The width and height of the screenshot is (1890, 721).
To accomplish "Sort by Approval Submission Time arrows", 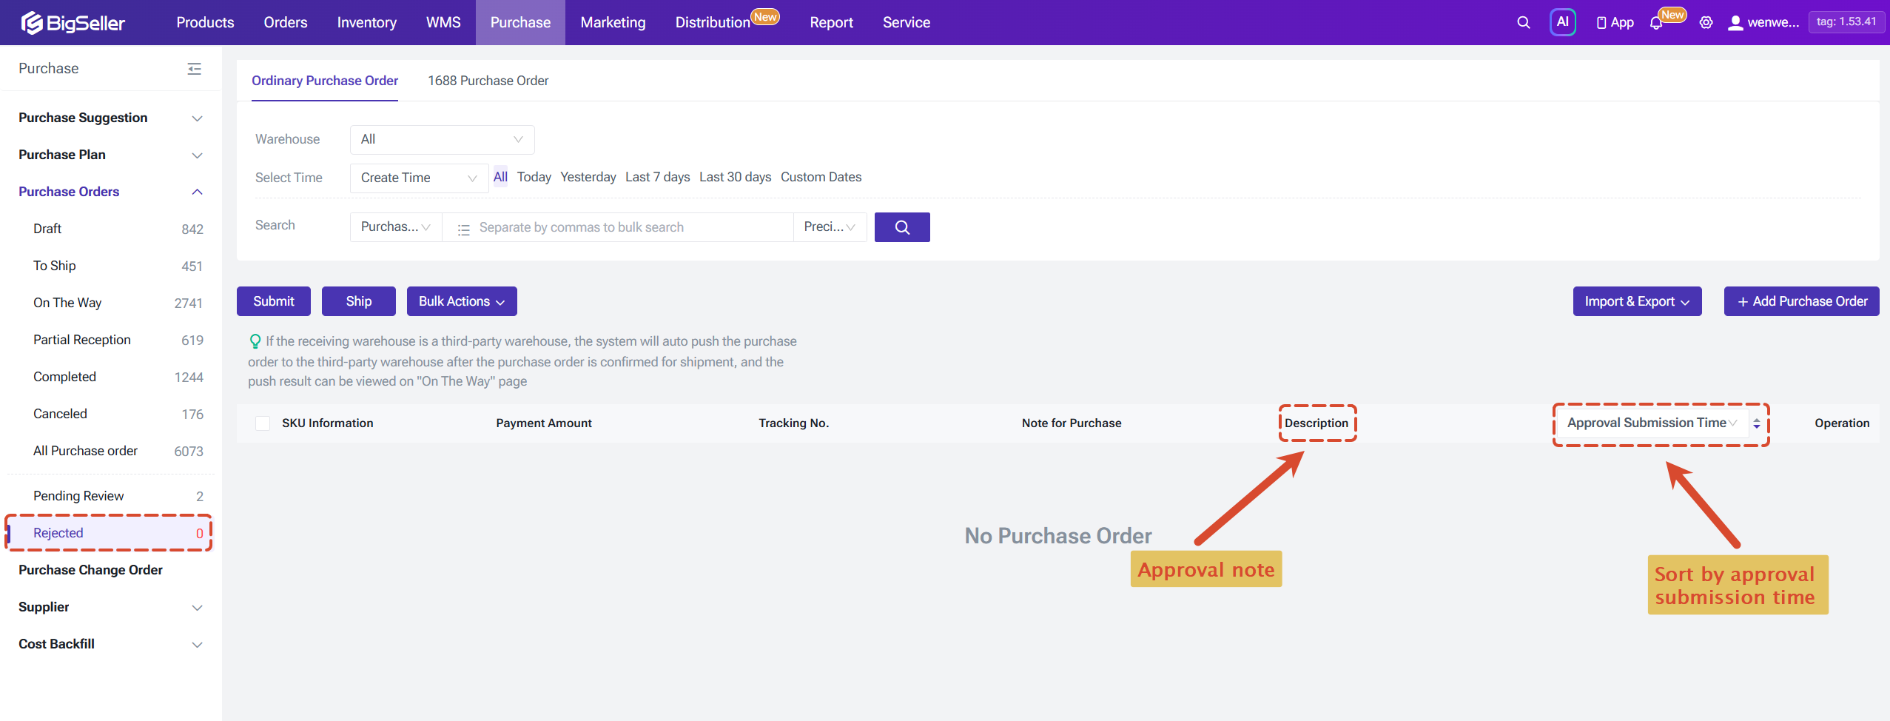I will tap(1756, 423).
